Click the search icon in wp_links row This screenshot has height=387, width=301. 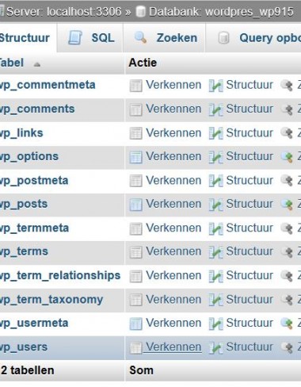(287, 133)
